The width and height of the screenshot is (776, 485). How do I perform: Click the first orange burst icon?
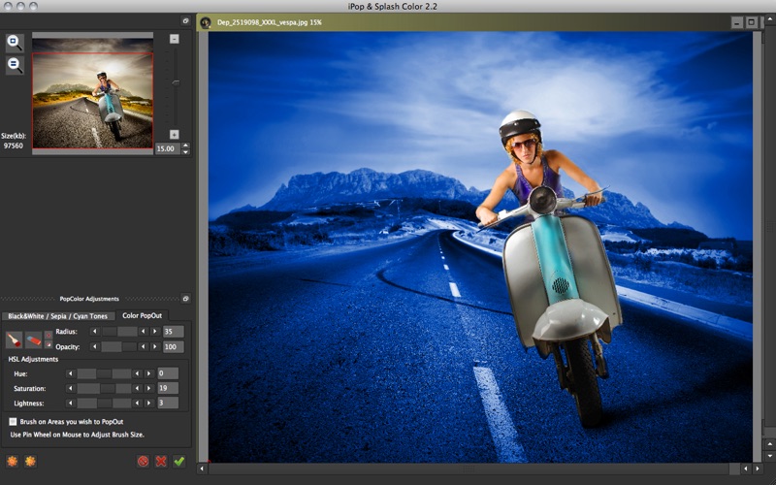tap(12, 462)
